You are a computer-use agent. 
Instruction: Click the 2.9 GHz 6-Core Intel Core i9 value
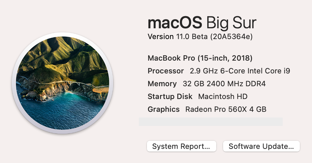pos(240,71)
